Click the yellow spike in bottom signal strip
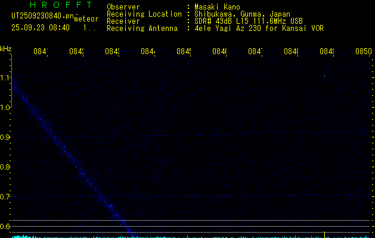The width and height of the screenshot is (375, 238). coord(324,234)
